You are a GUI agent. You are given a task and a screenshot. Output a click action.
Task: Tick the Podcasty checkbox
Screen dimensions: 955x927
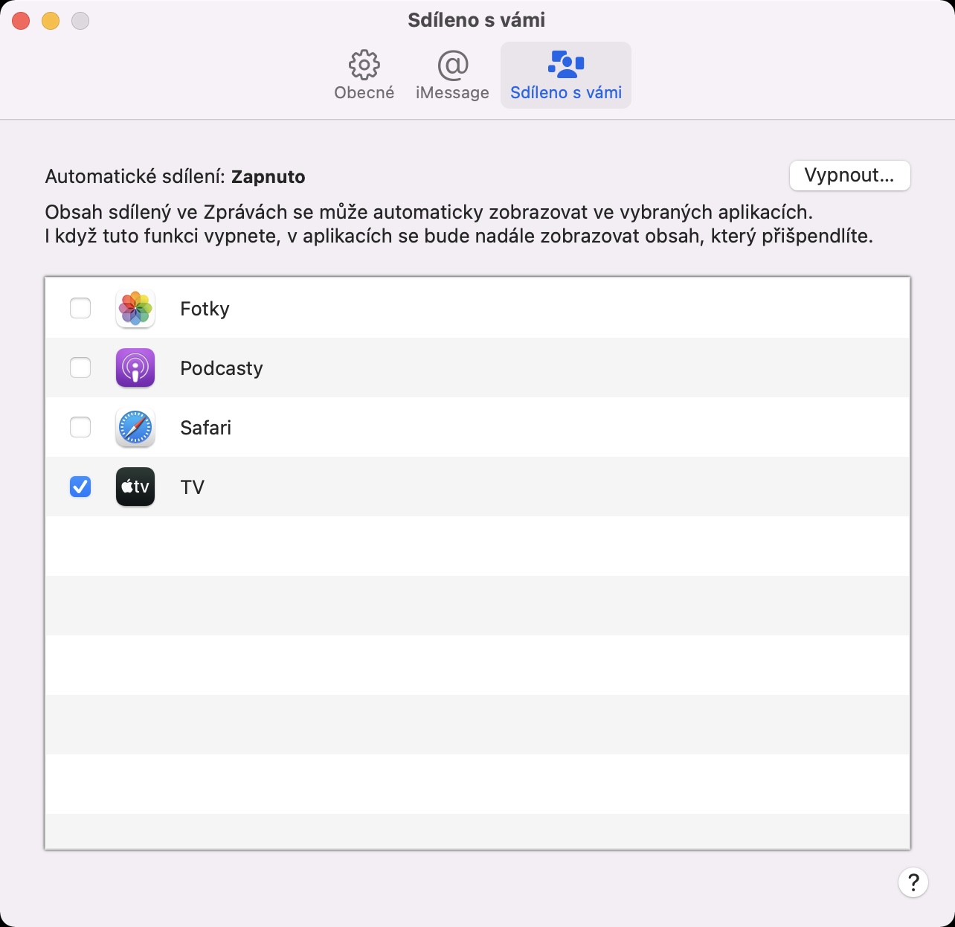[x=80, y=368]
